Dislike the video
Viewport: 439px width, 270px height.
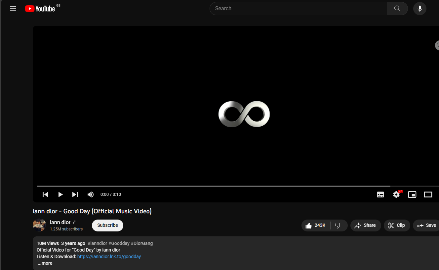339,225
